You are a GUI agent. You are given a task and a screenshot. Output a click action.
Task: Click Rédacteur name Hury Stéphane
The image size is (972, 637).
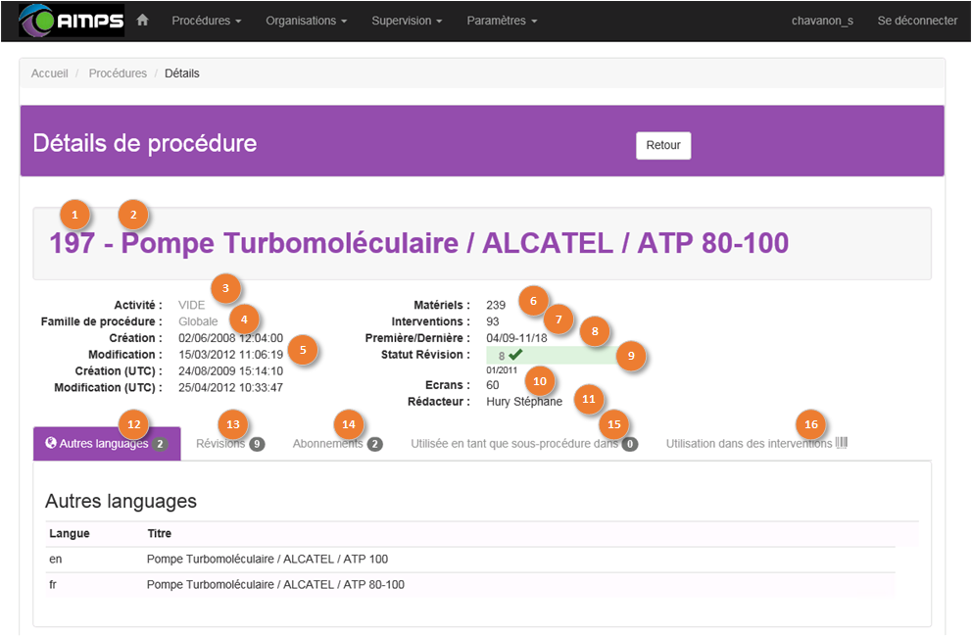[524, 401]
